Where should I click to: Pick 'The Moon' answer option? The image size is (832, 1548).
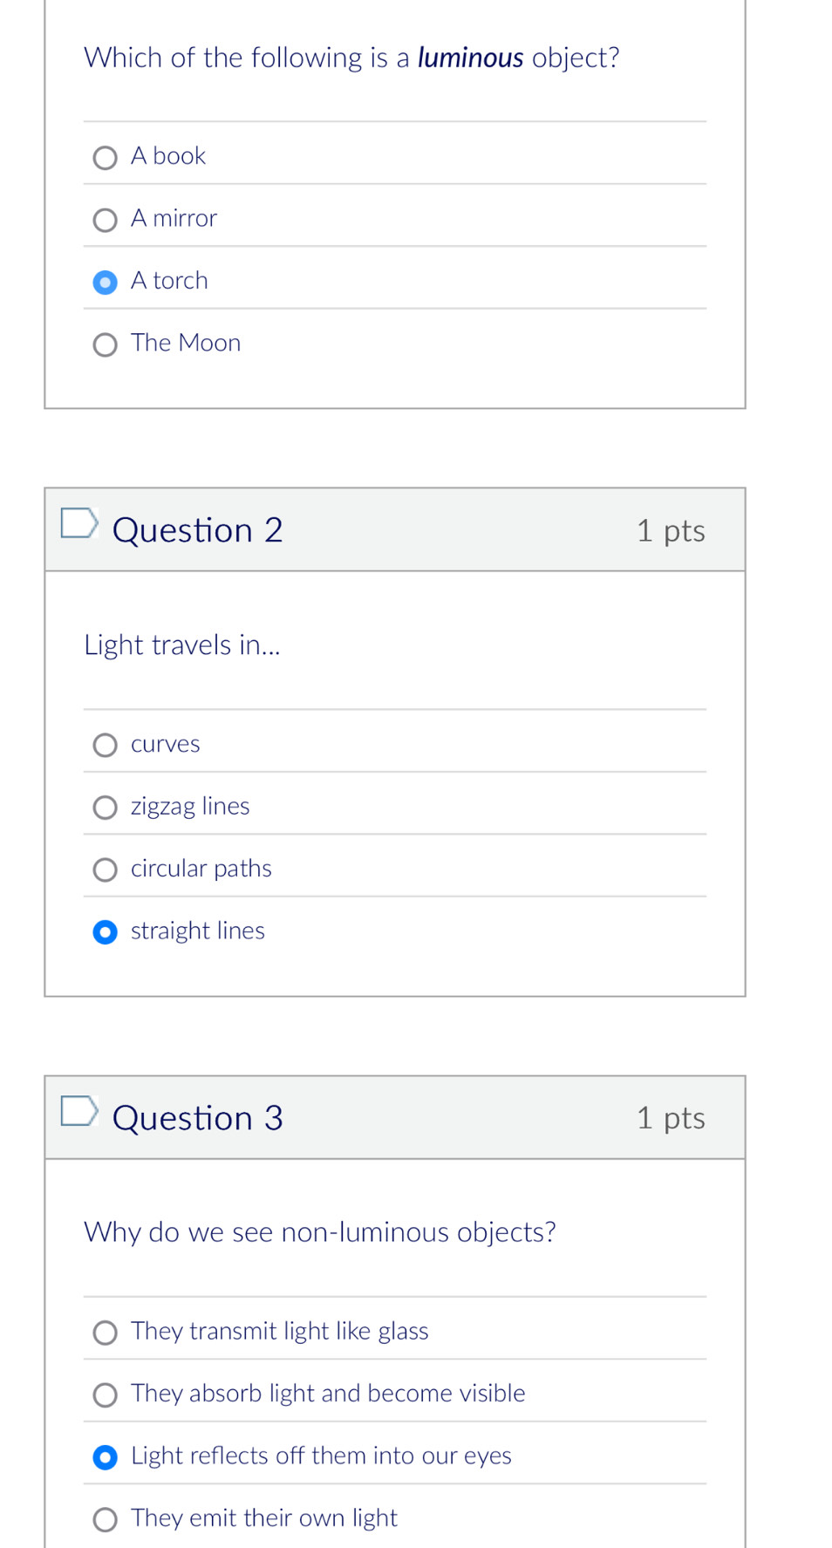[106, 344]
